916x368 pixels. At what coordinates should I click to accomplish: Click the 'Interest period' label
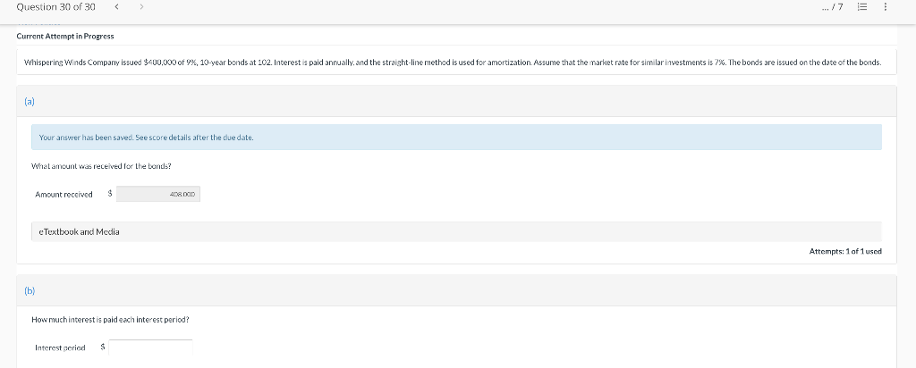tap(60, 348)
